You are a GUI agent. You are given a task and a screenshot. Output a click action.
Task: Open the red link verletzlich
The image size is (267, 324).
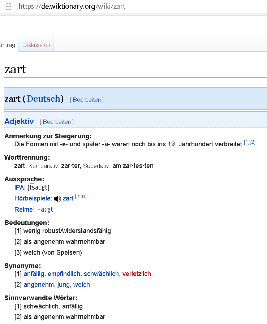coord(137,274)
